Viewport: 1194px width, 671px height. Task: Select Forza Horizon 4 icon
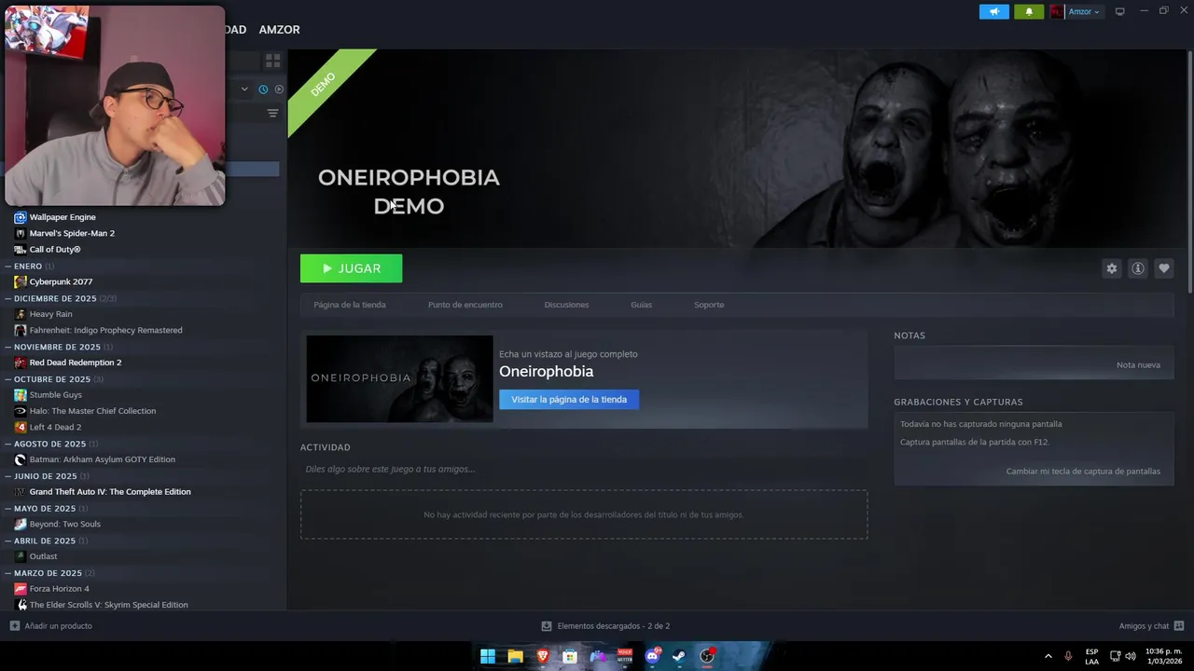pyautogui.click(x=20, y=589)
